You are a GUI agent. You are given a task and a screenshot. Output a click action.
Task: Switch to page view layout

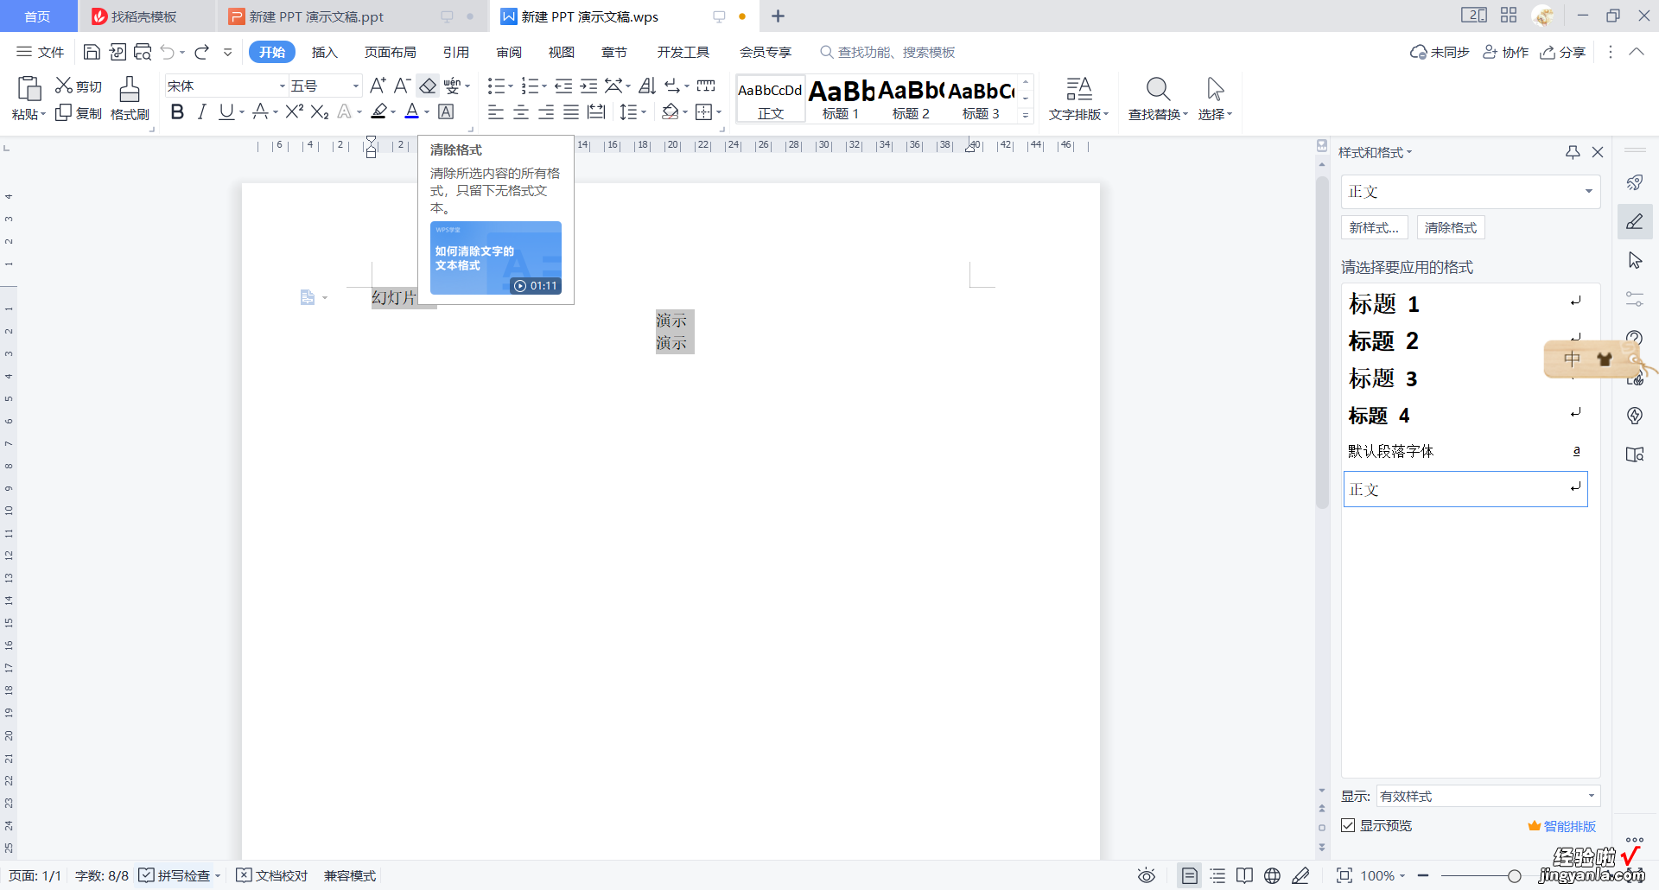pyautogui.click(x=1190, y=875)
